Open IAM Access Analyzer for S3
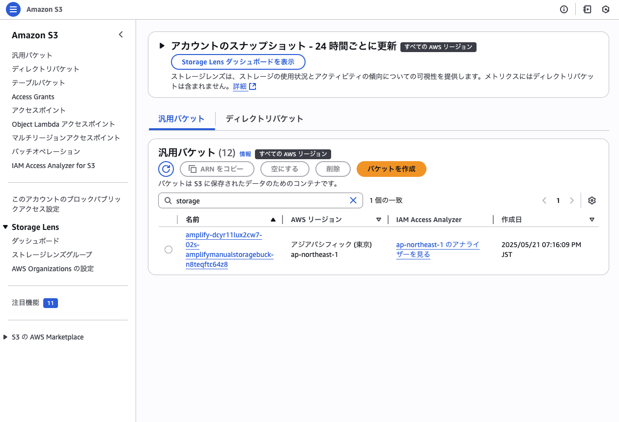The image size is (619, 422). (x=54, y=166)
